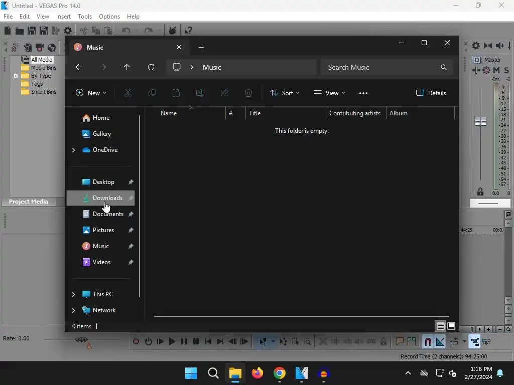Viewport: 514px width, 385px height.
Task: Click Master FX gear icon in mixer
Action: coord(486,70)
